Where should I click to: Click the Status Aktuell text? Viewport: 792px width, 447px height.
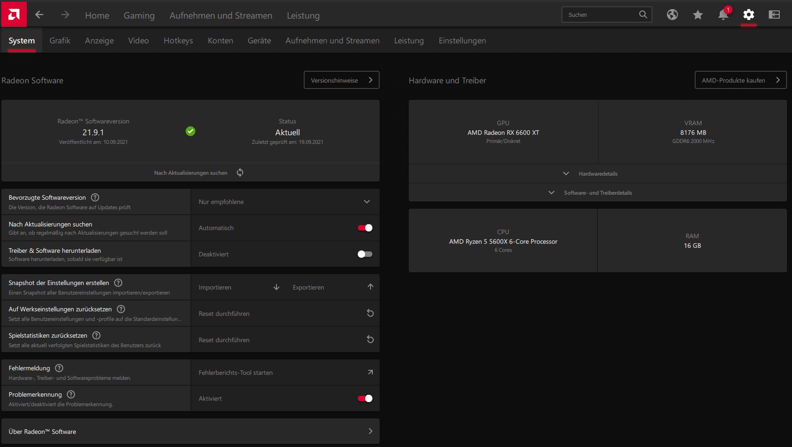pos(287,133)
